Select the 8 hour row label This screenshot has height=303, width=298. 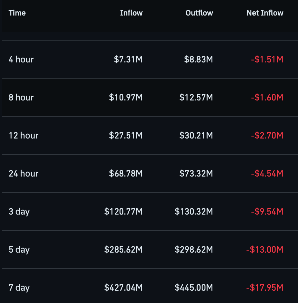tap(21, 97)
